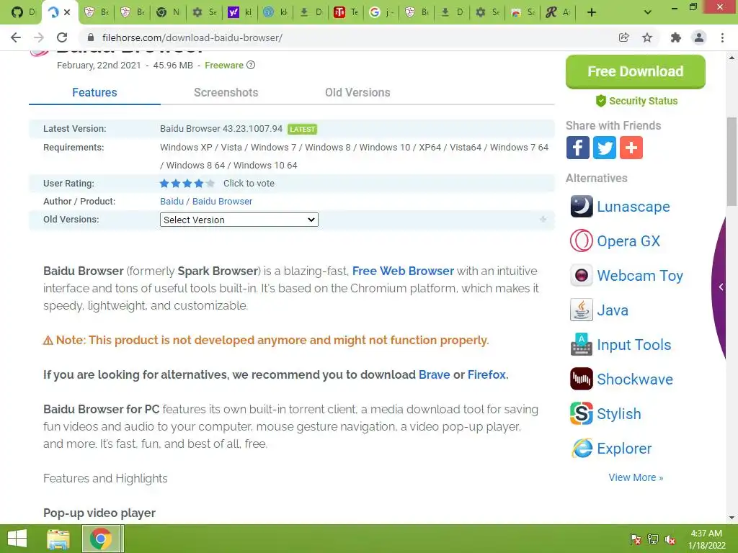This screenshot has width=738, height=553.
Task: Open the Lunascape icon
Action: [x=582, y=207]
